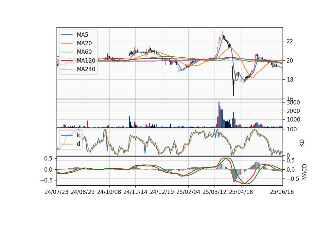Viewport: 314px width, 226px height.
Task: Click the 25/04/18 date tick label
Action: tap(241, 192)
